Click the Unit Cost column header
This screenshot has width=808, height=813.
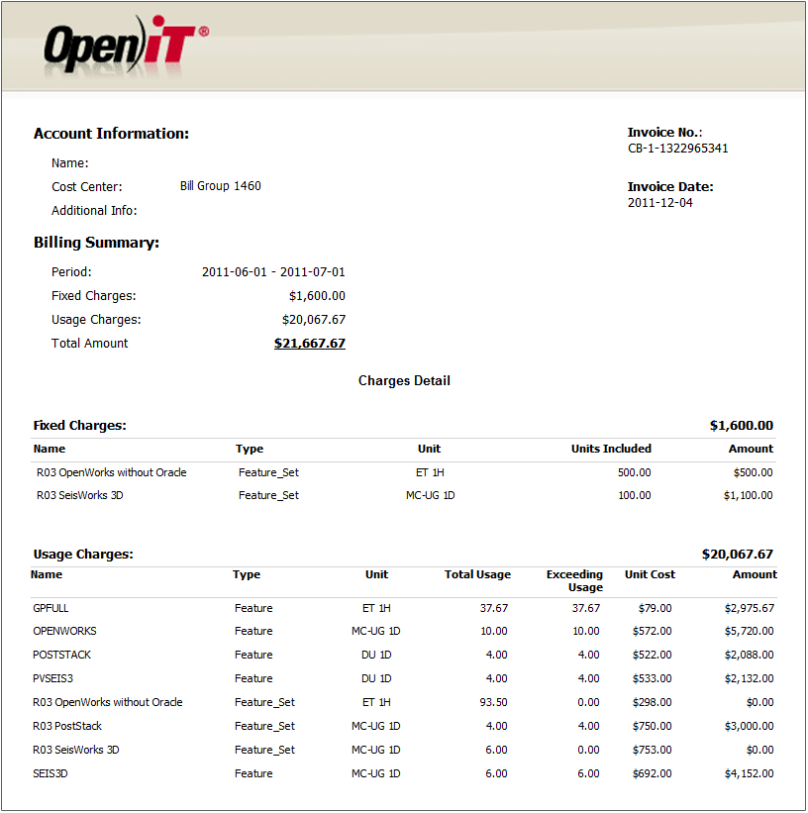[650, 574]
